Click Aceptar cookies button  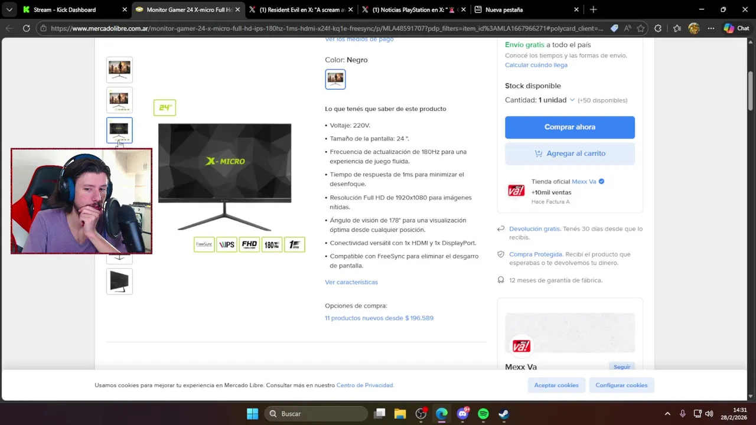556,385
